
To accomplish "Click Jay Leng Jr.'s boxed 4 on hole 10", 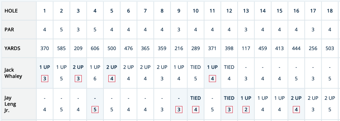I will coord(195,110).
